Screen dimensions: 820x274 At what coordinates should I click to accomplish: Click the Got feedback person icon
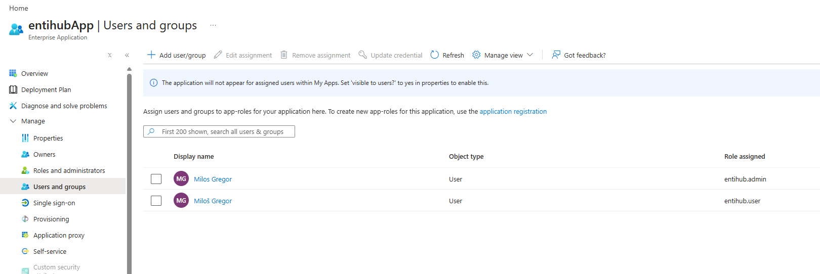pyautogui.click(x=556, y=55)
